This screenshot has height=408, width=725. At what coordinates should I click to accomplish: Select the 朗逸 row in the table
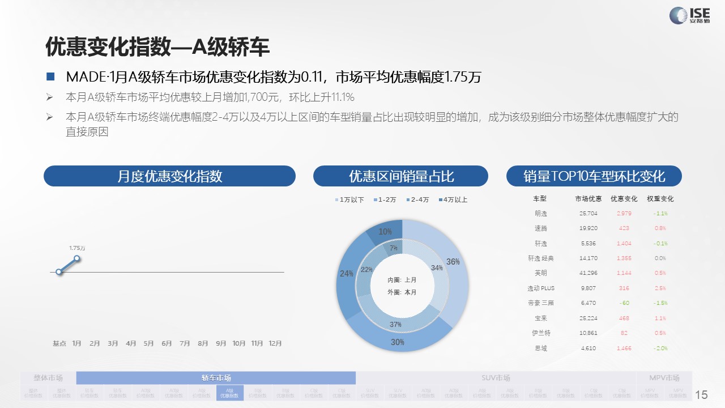pyautogui.click(x=541, y=214)
